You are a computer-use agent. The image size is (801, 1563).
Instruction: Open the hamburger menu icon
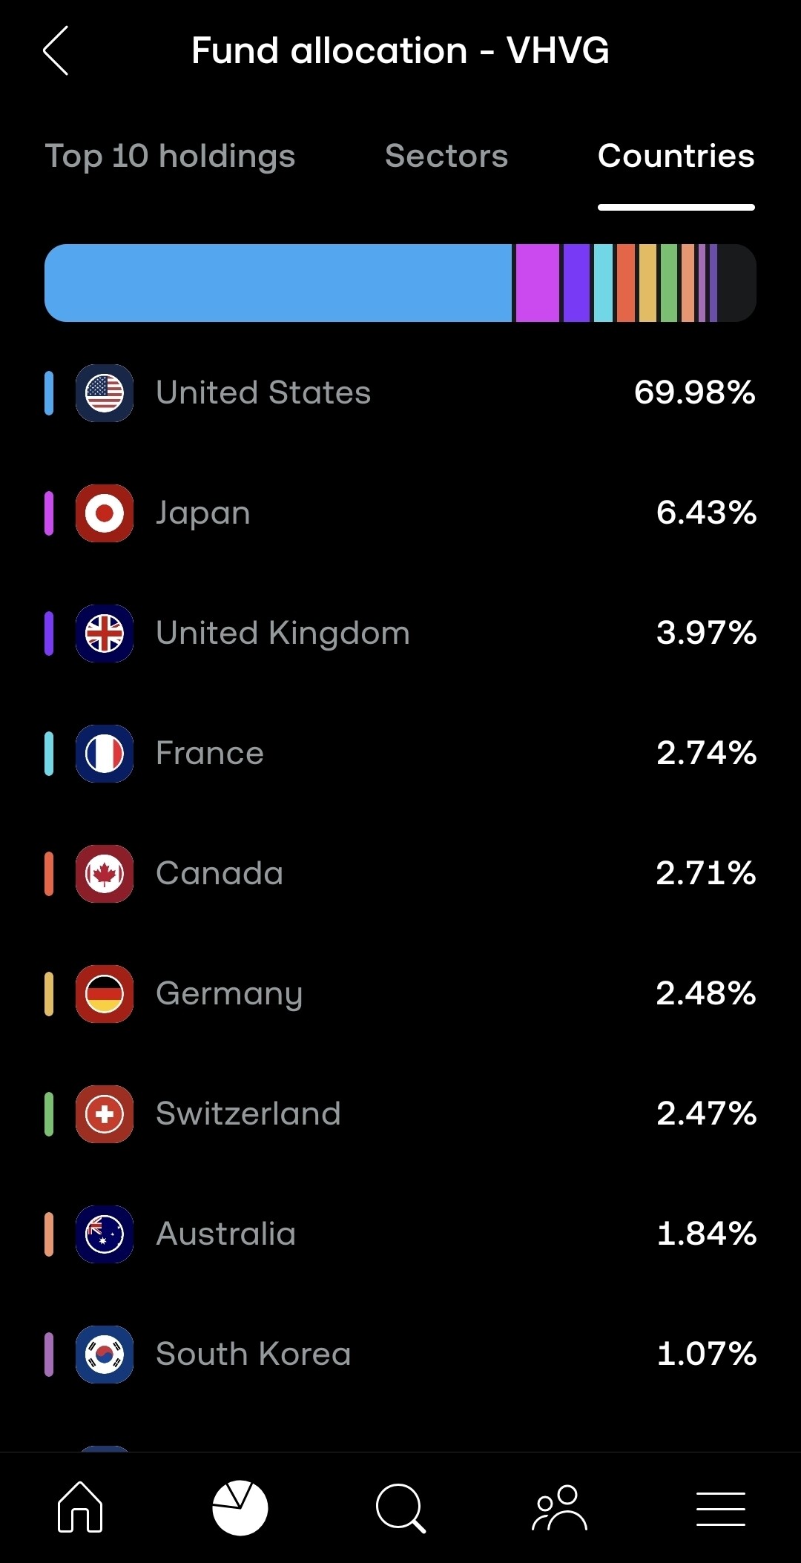click(x=720, y=1509)
